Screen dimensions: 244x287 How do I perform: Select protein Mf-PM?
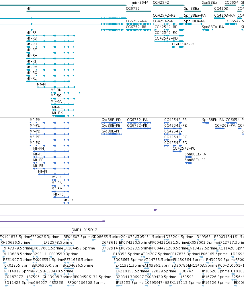coord(49,123)
